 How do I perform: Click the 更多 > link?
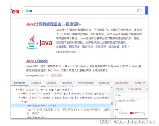pos(125,47)
